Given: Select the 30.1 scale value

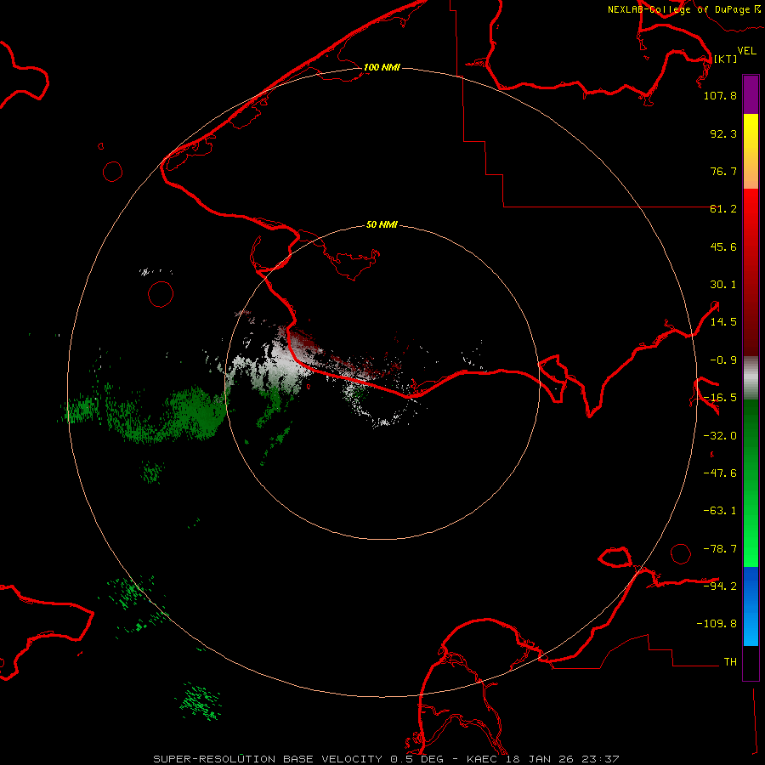Looking at the screenshot, I should pyautogui.click(x=723, y=285).
